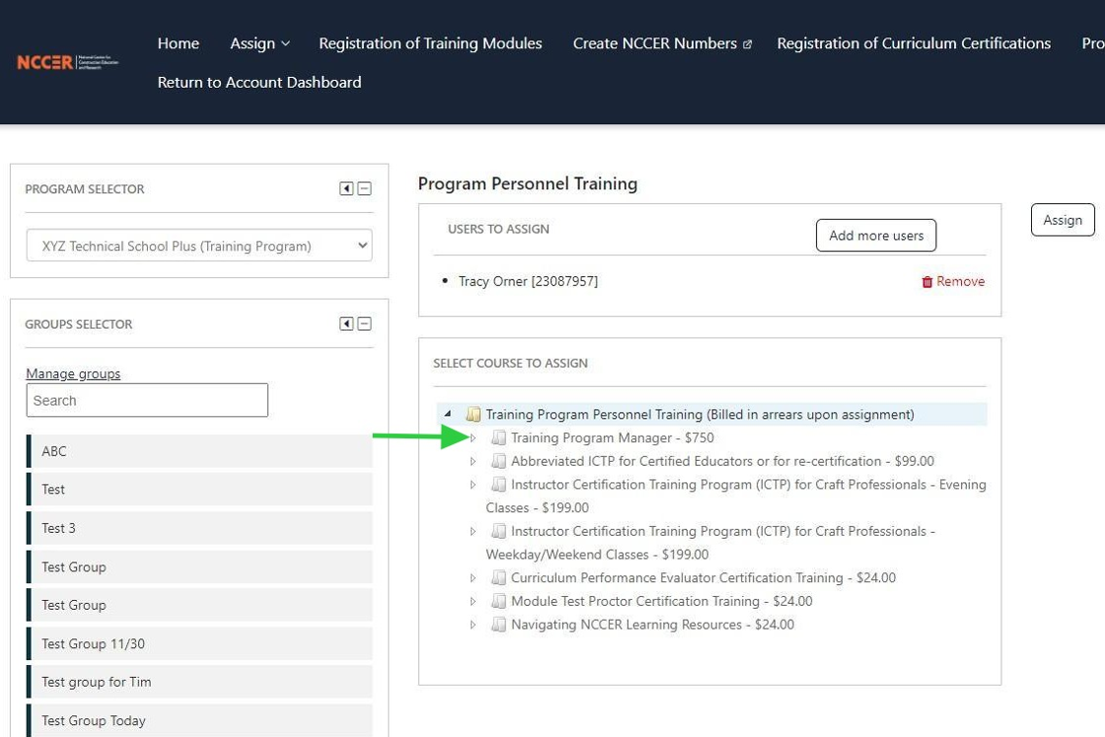Minimize the Groups Selector panel
This screenshot has height=737, width=1105.
363,323
